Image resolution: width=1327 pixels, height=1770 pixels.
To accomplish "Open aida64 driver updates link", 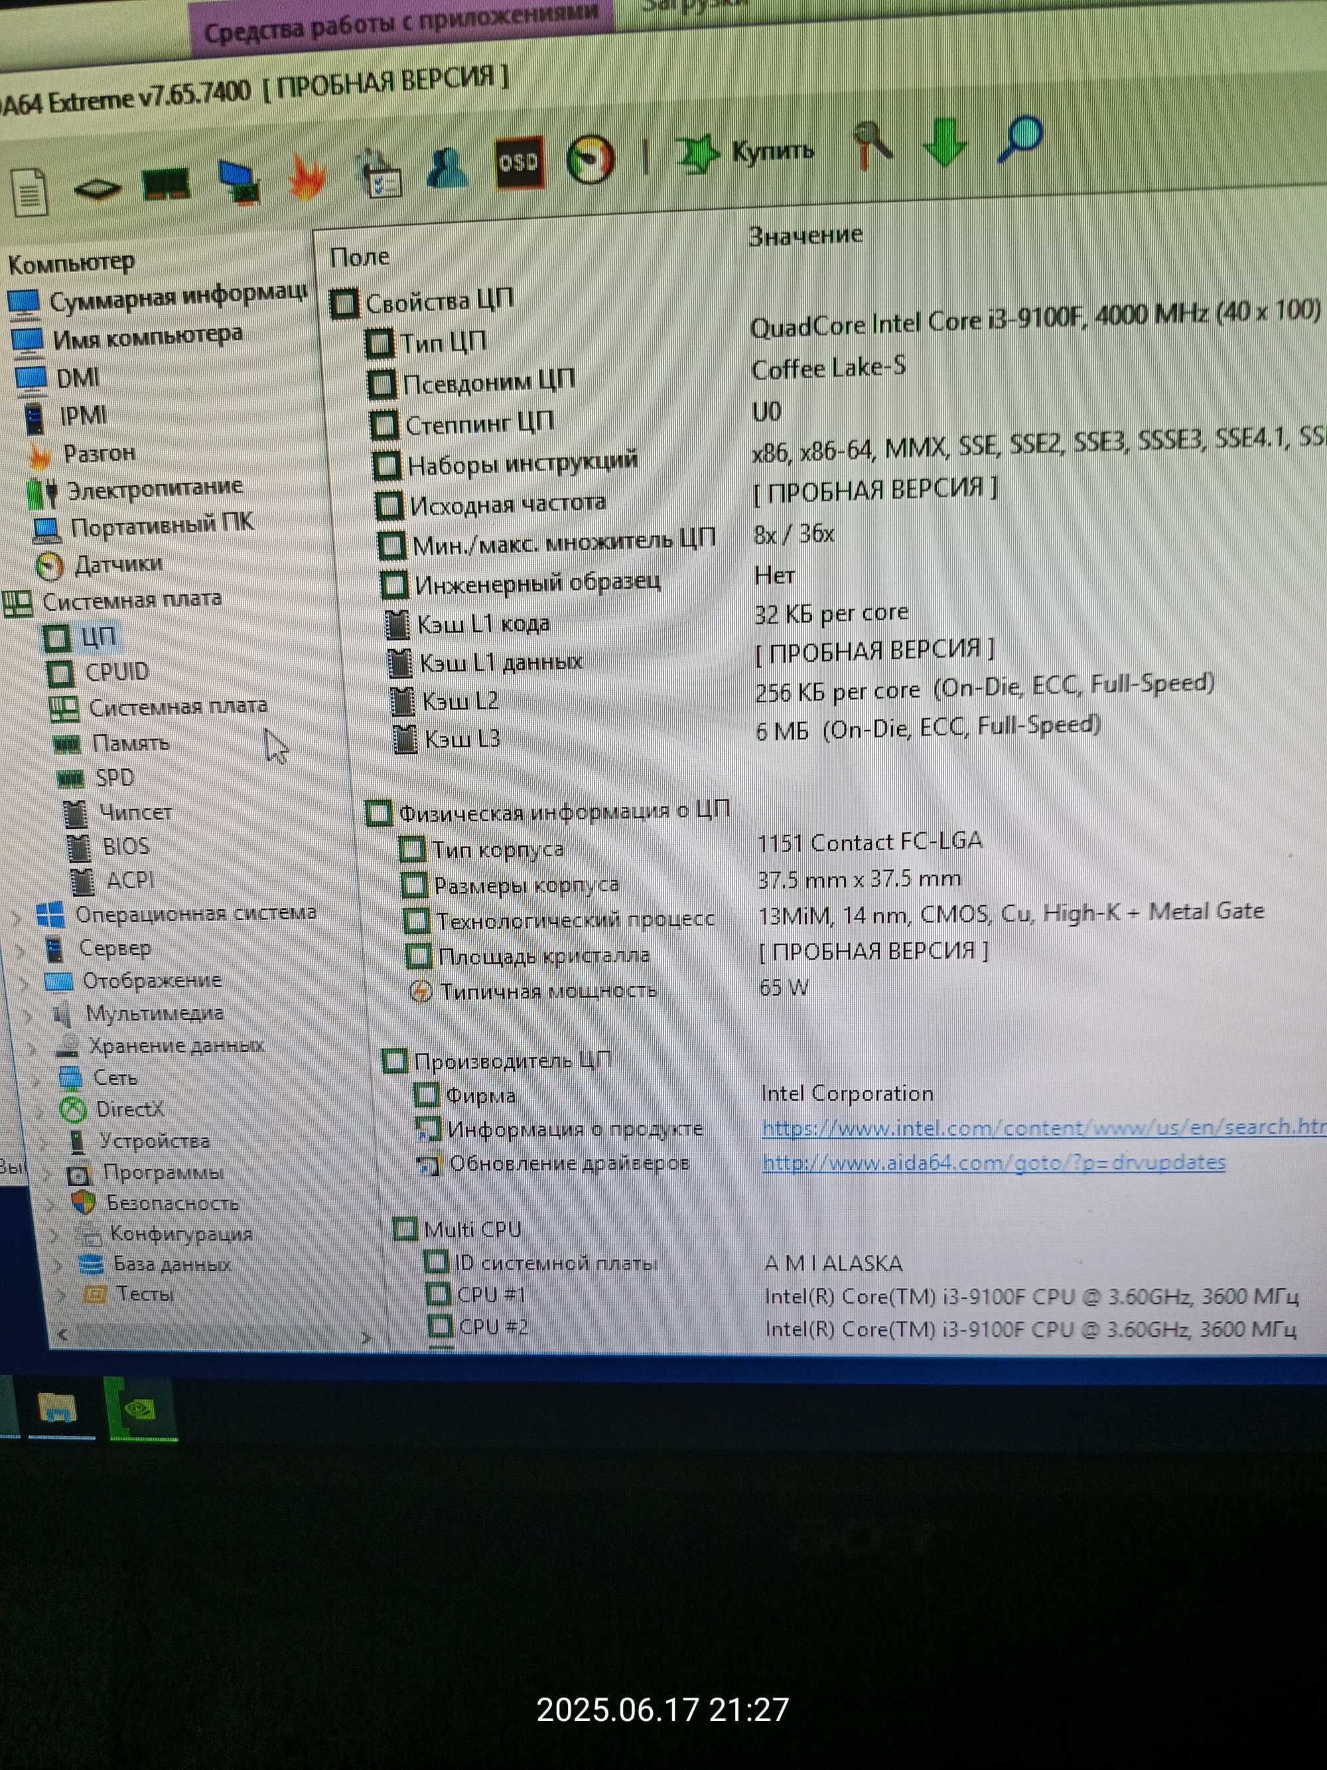I will 993,1162.
